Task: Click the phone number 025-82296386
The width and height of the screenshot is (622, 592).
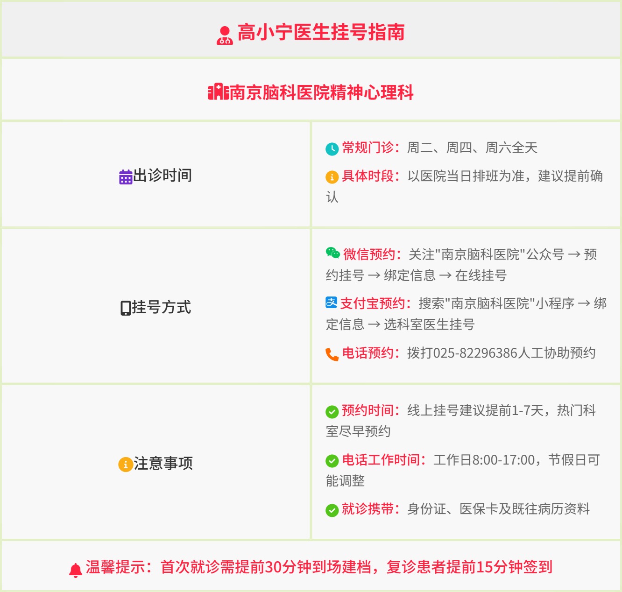Action: (475, 353)
